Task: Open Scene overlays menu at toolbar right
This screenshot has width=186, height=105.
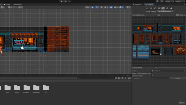Action: pos(128,7)
